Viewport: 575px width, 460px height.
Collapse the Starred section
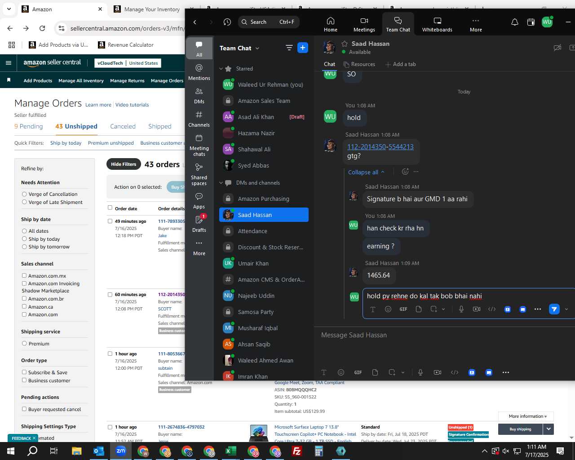[x=221, y=69]
